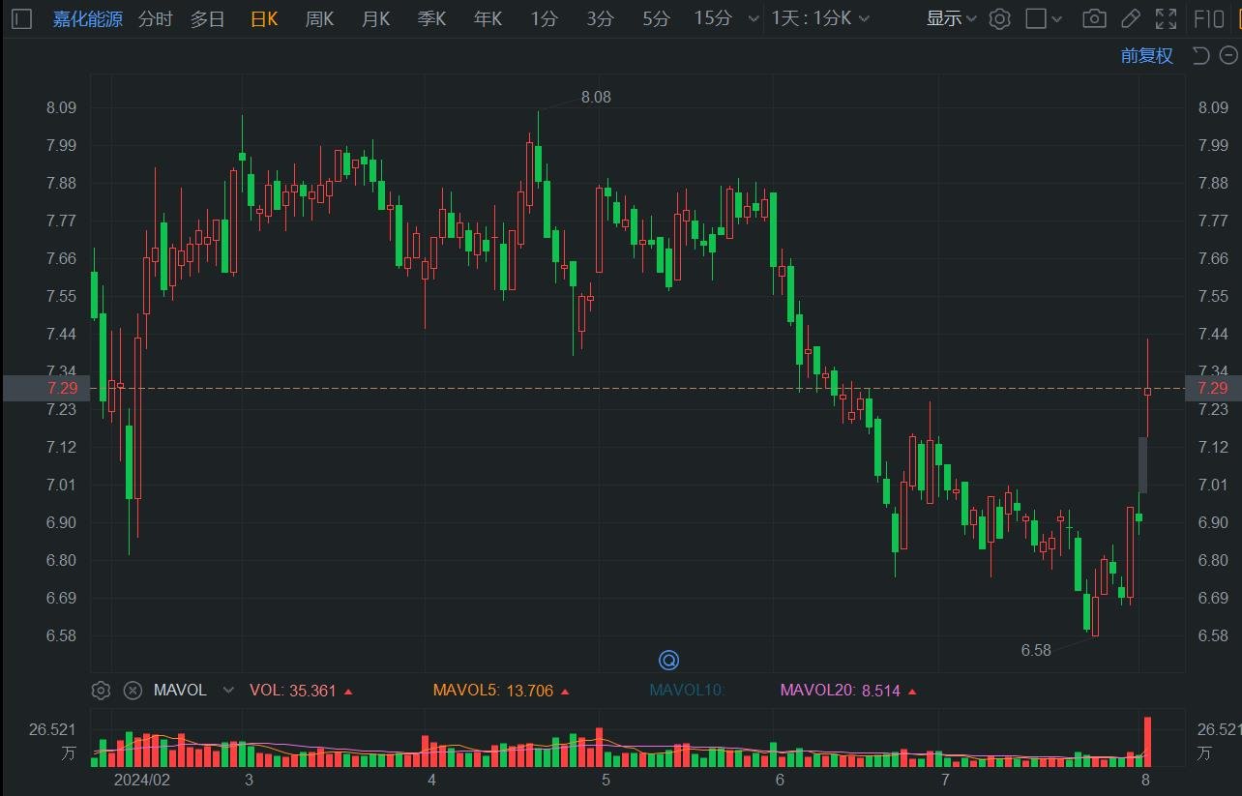
Task: Open the 1天:1分K period dropdown
Action: 820,18
